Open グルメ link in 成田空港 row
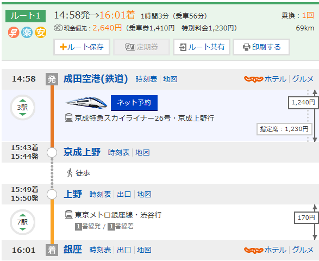This screenshot has width=319, height=261. coord(303,79)
